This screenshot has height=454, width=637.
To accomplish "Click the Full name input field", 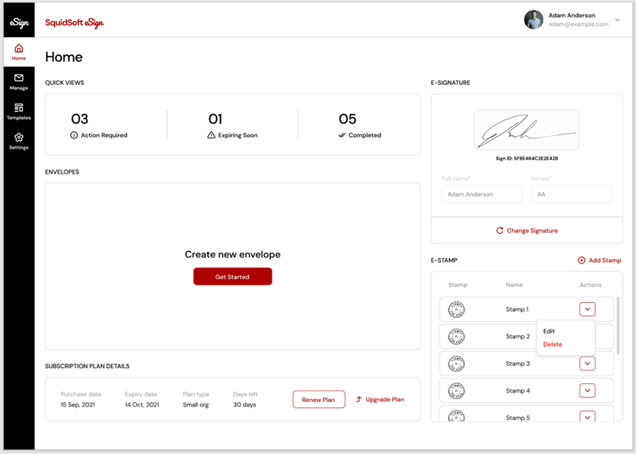I will 482,194.
